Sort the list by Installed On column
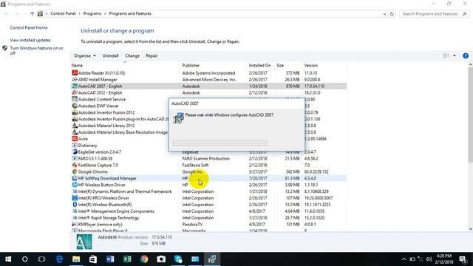Image resolution: width=473 pixels, height=266 pixels. tap(260, 66)
